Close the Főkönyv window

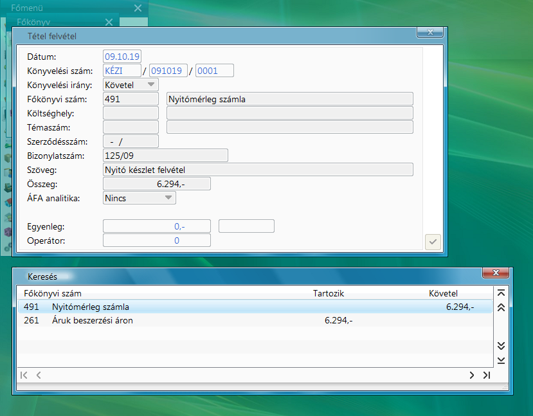[x=109, y=22]
